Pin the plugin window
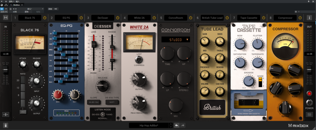 point(309,2)
